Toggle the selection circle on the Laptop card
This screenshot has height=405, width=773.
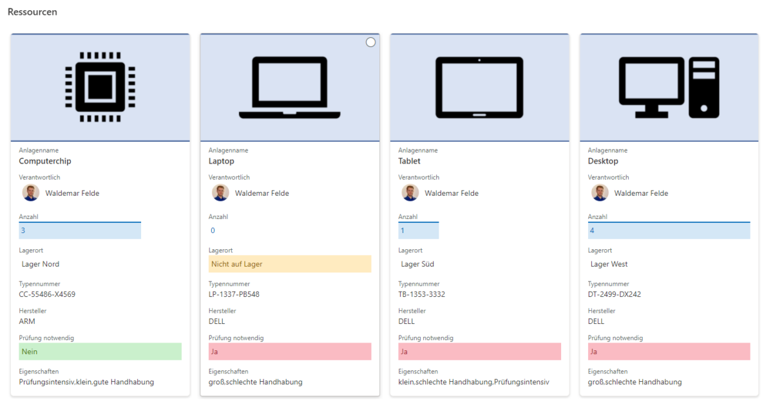[370, 41]
